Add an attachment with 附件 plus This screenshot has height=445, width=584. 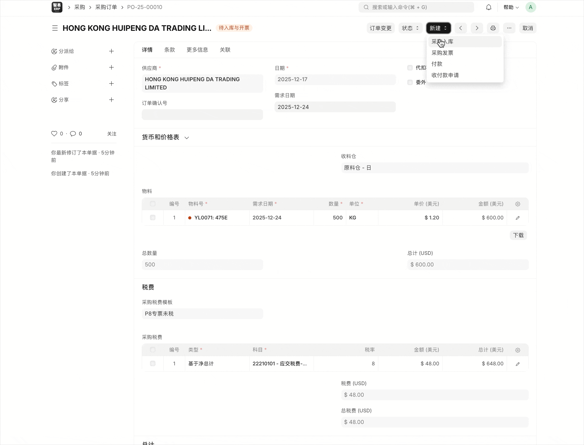(111, 67)
